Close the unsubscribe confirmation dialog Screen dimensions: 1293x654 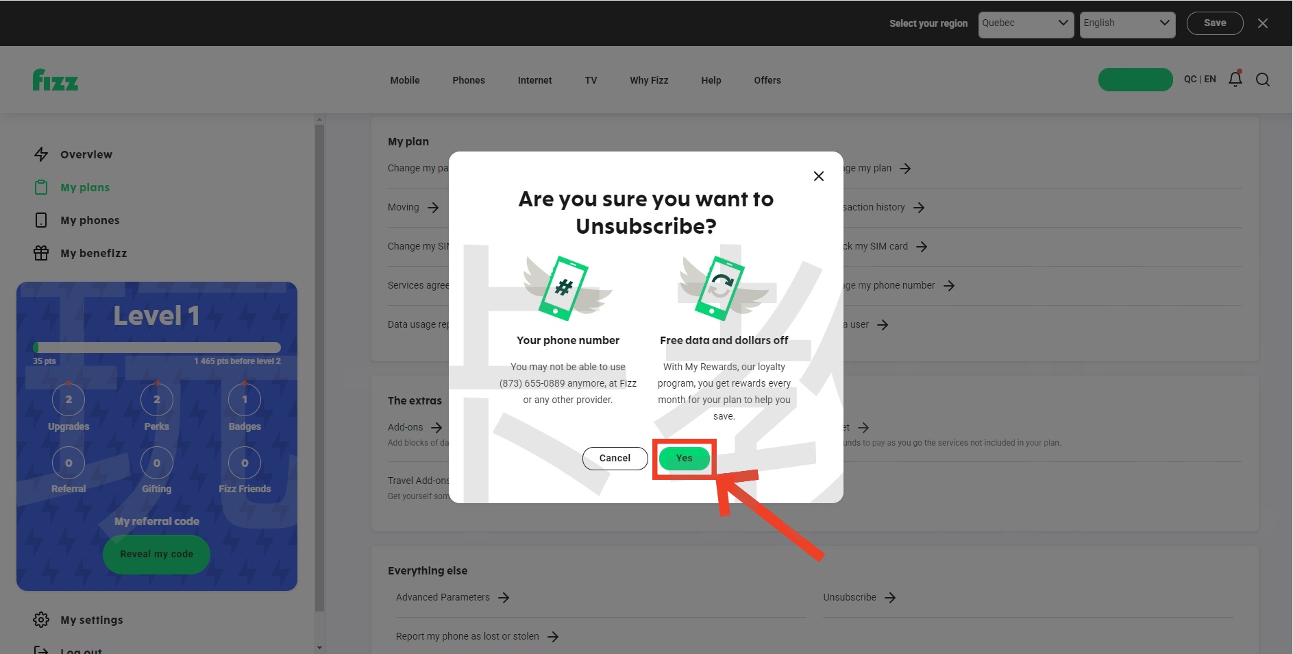pyautogui.click(x=818, y=176)
